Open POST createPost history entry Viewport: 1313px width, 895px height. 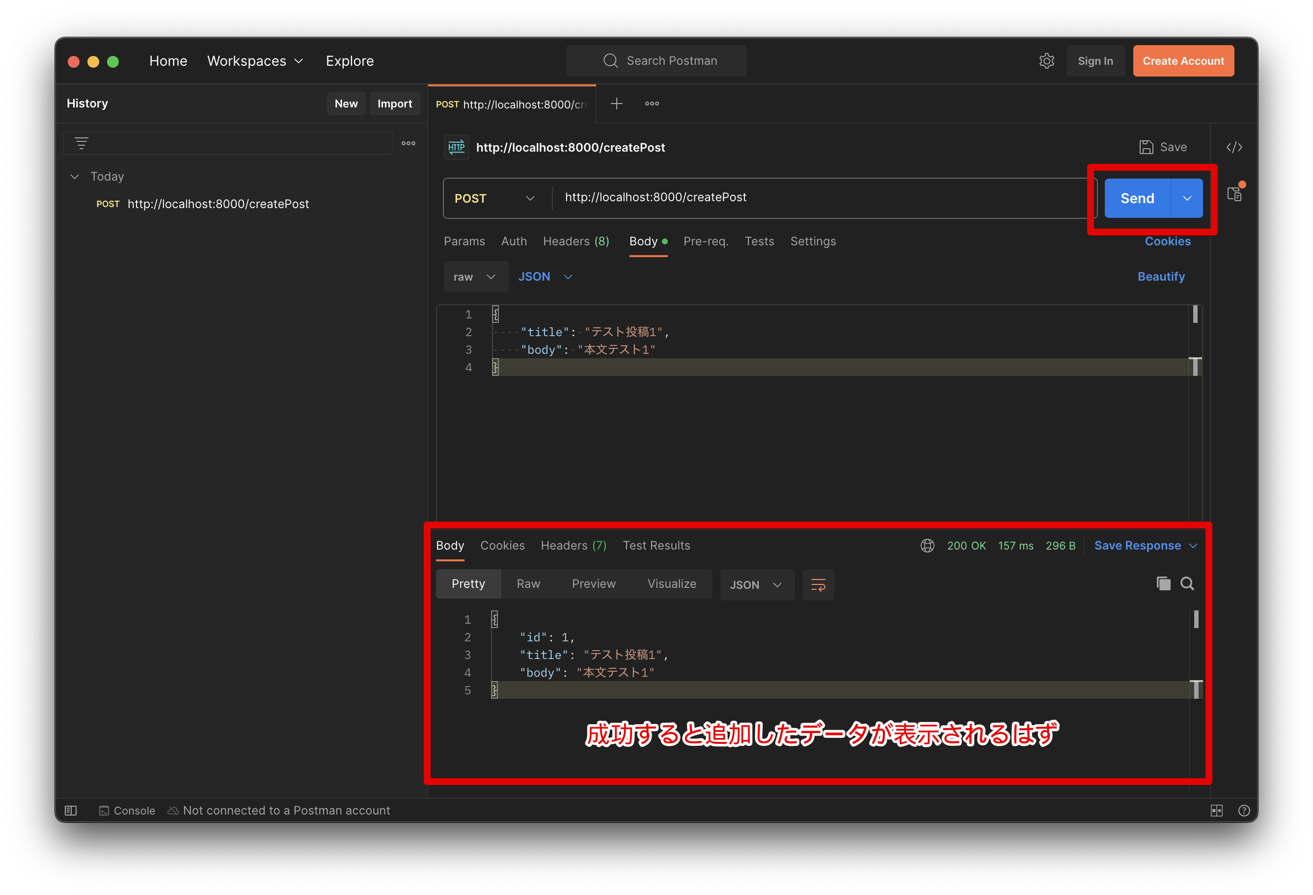(x=202, y=204)
